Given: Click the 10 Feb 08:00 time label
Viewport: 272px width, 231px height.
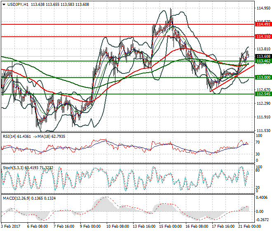Looking at the screenshot, I should pyautogui.click(x=117, y=226).
